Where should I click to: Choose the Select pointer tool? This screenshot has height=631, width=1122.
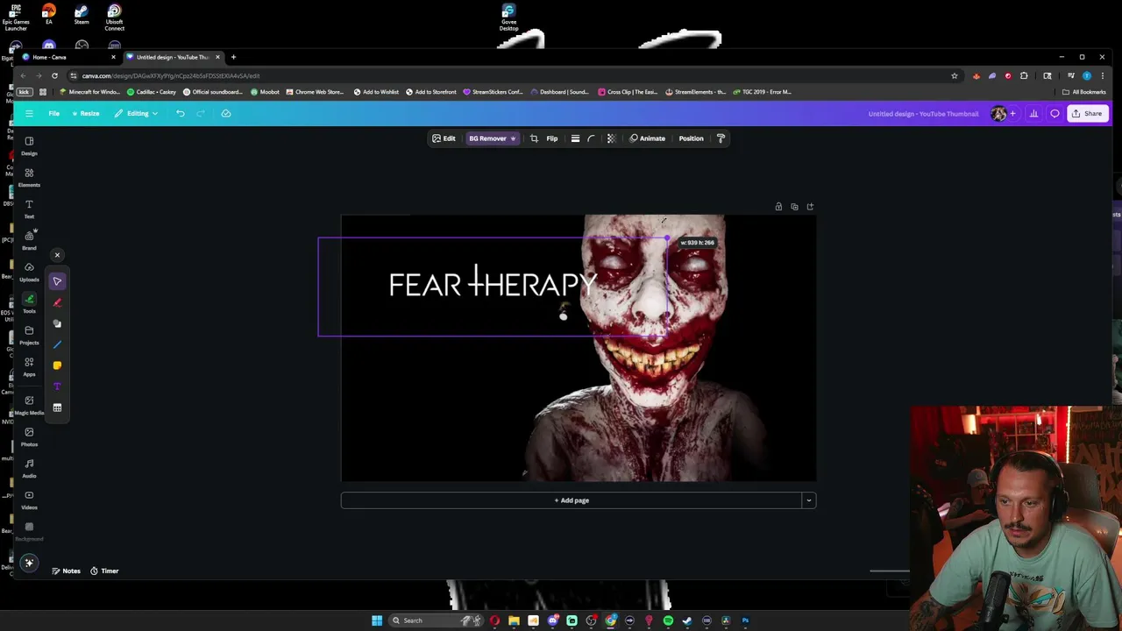[57, 281]
